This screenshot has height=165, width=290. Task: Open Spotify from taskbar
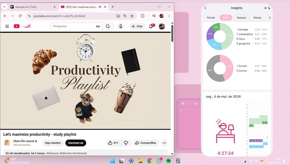point(168,161)
